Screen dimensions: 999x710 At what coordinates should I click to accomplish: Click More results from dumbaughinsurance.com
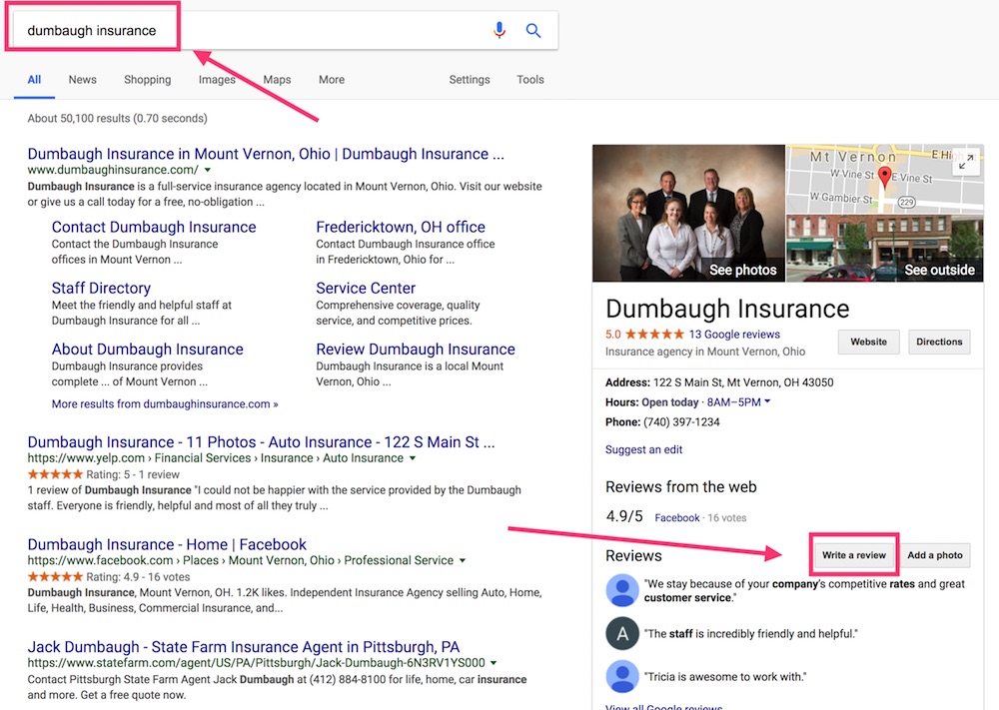click(165, 404)
